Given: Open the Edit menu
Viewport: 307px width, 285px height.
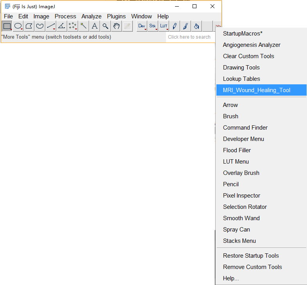Looking at the screenshot, I should [23, 16].
